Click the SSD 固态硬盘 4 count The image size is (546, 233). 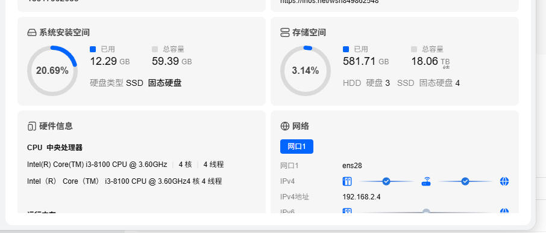point(428,83)
